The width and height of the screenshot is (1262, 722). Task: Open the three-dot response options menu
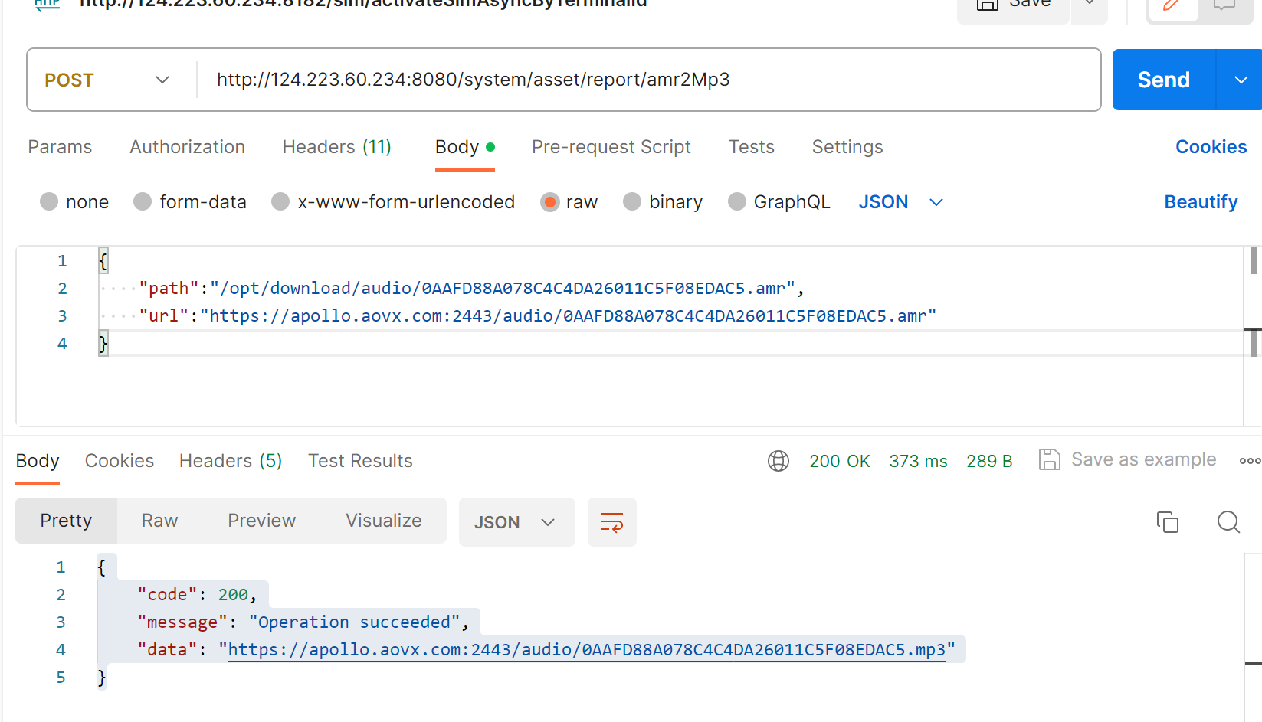tap(1249, 461)
